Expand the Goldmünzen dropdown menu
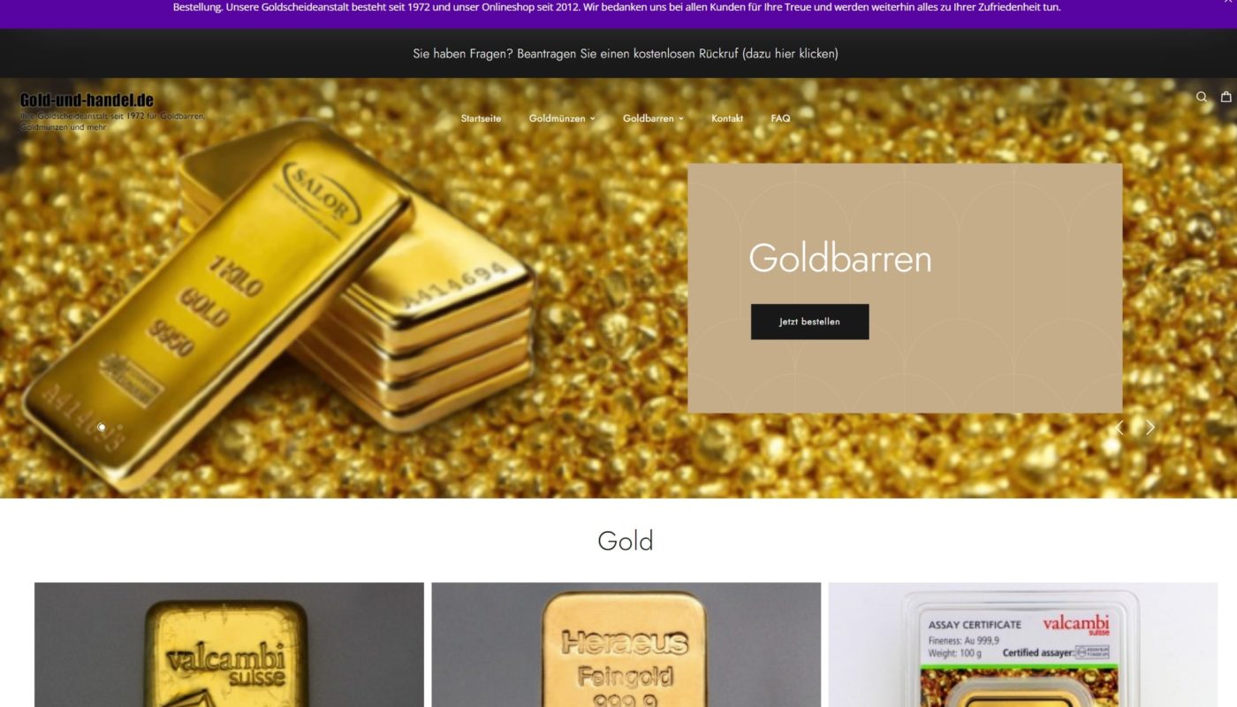The height and width of the screenshot is (707, 1237). (562, 118)
